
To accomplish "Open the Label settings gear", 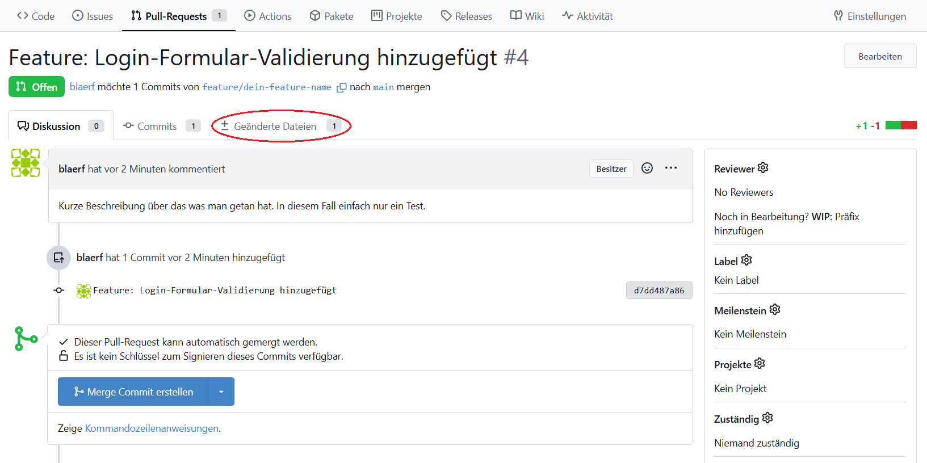I will pos(746,260).
